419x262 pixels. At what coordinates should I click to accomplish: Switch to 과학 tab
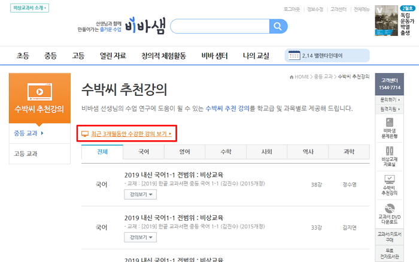coord(349,152)
